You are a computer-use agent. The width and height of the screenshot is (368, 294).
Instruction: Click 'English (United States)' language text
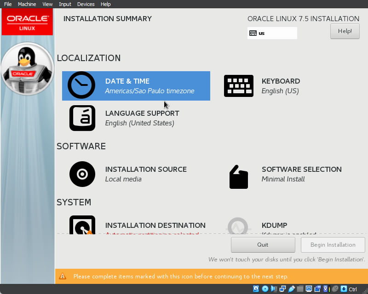(x=140, y=123)
